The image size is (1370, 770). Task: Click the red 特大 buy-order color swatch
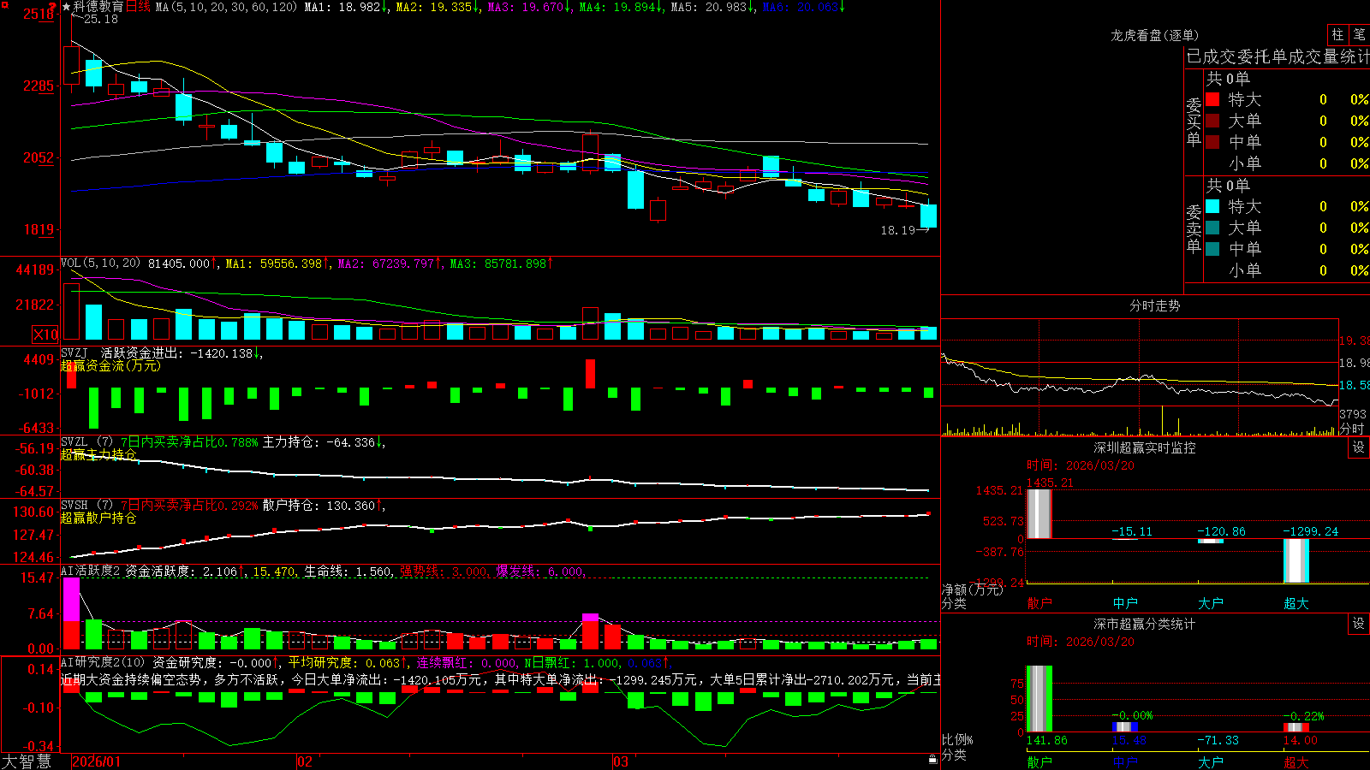[x=1212, y=99]
